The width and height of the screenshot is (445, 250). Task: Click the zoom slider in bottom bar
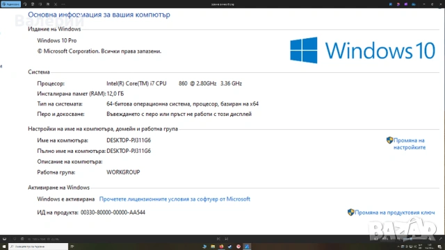click(414, 239)
